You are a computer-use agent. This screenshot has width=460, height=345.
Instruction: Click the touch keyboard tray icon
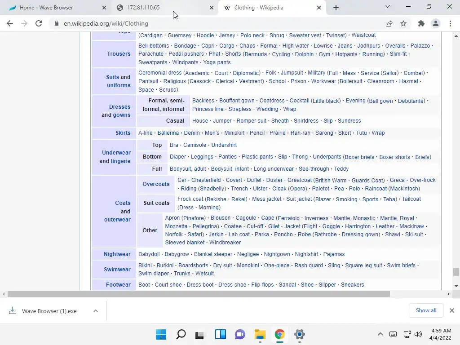click(393, 334)
